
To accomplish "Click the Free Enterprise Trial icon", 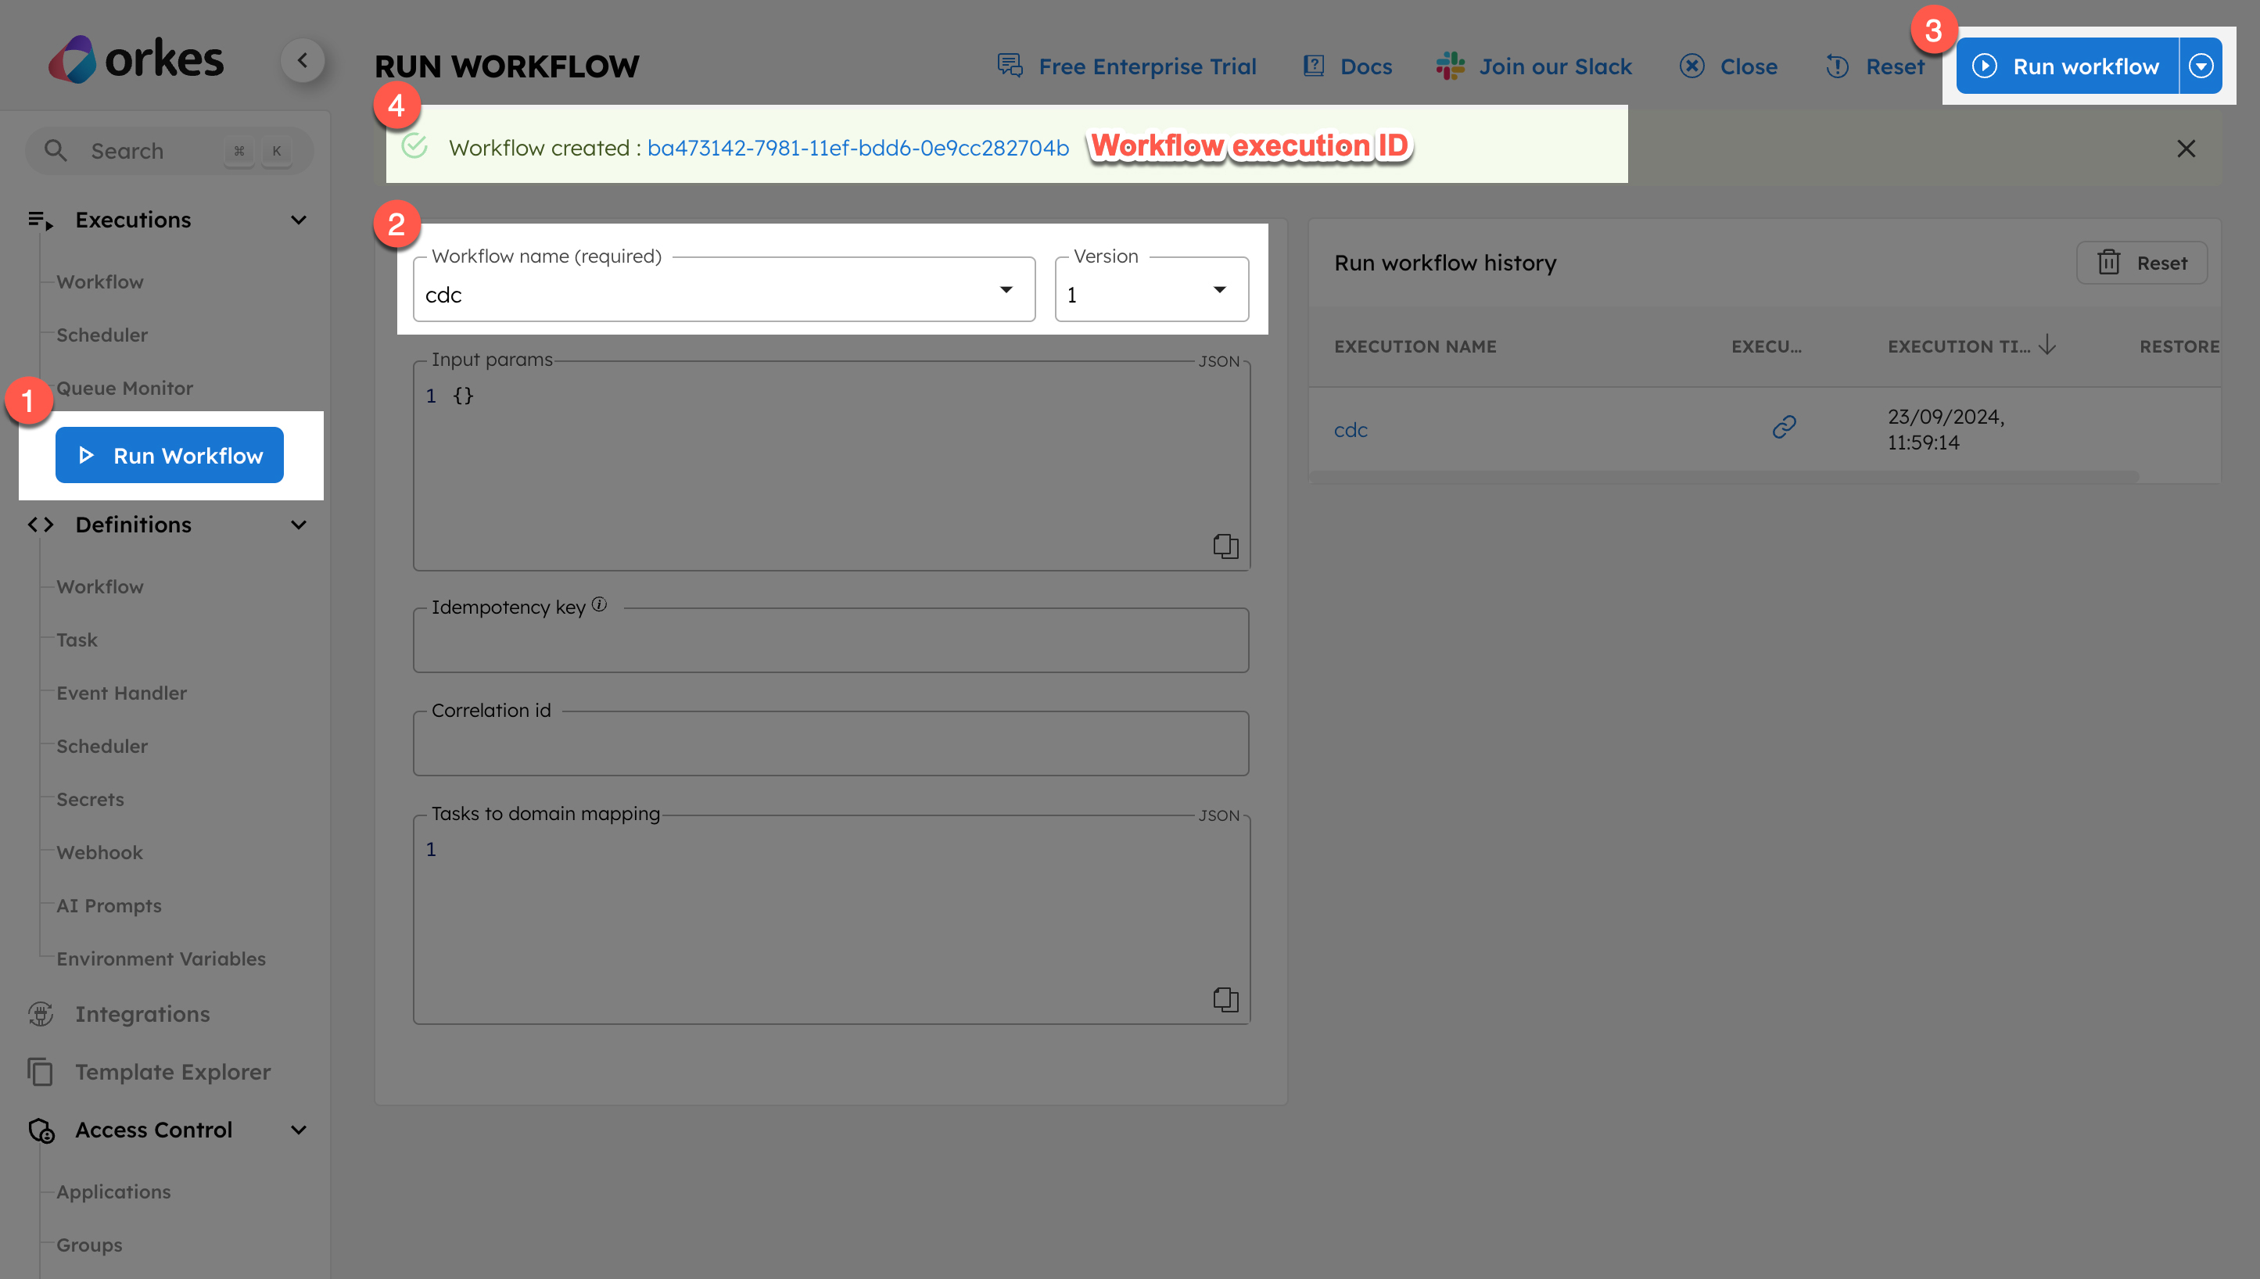I will (1008, 65).
